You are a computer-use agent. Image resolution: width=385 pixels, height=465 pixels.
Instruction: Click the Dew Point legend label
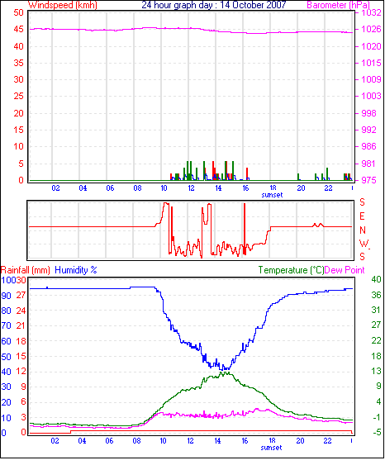(x=345, y=270)
